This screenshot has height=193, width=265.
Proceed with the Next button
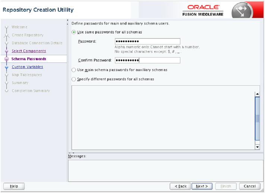click(202, 186)
